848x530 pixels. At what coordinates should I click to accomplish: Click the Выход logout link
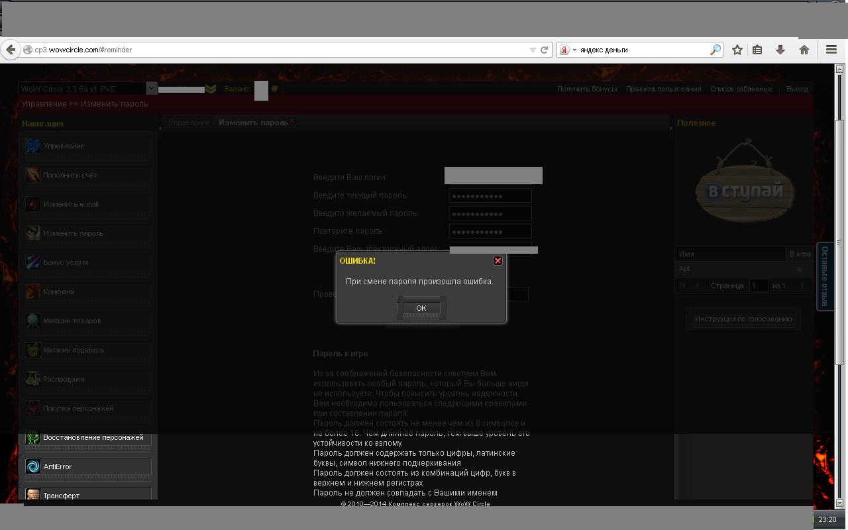pyautogui.click(x=797, y=89)
